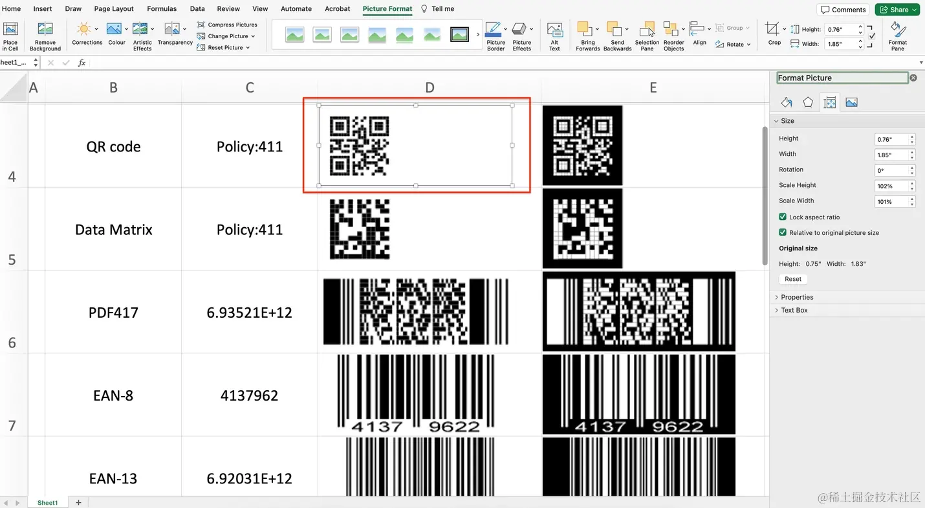Expand the Text Box section
The image size is (925, 508).
(776, 310)
